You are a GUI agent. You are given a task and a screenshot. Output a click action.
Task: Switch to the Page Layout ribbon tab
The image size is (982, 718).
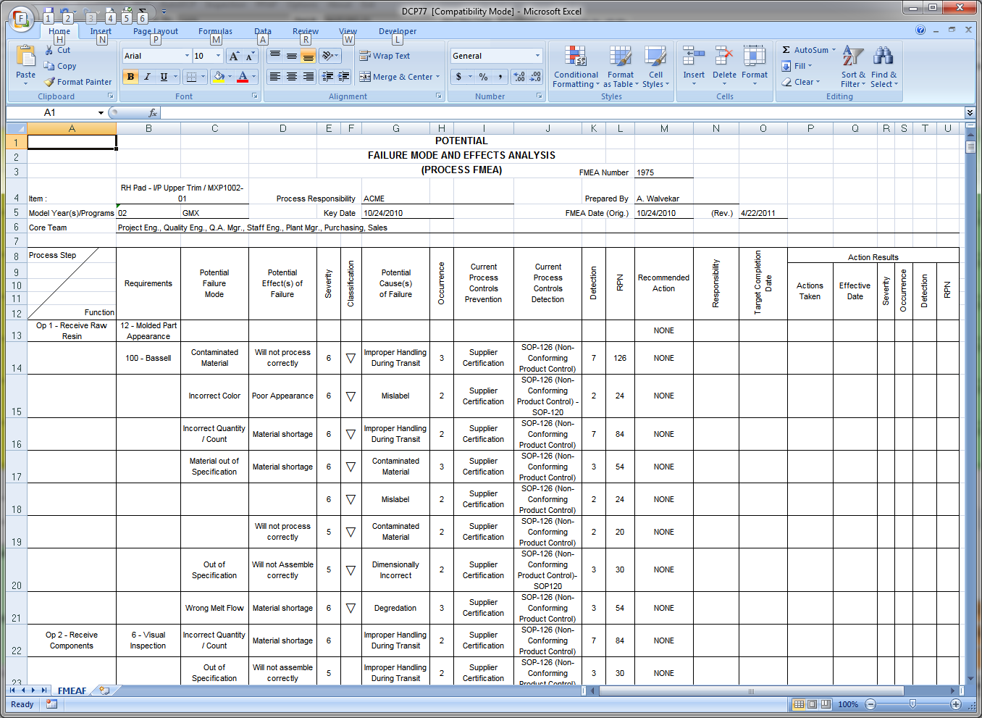tap(155, 31)
